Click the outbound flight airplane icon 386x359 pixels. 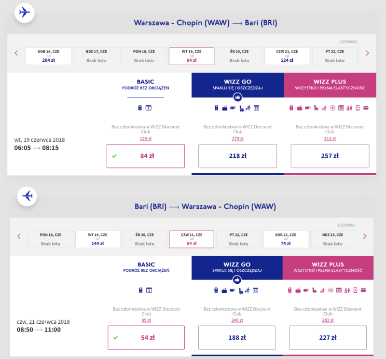click(x=25, y=13)
